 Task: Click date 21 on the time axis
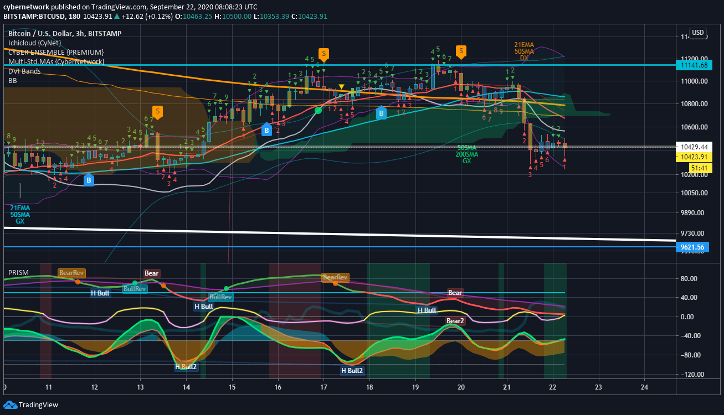point(507,387)
